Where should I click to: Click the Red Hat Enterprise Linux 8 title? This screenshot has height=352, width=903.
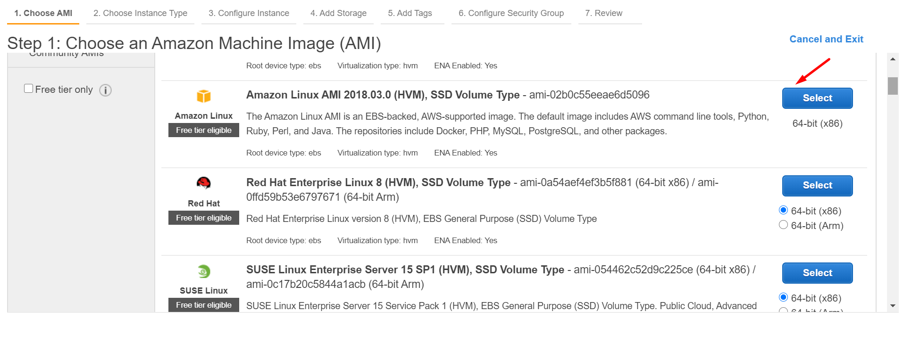pos(378,182)
